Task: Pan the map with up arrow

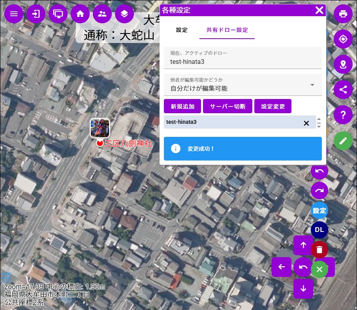Action: point(303,245)
